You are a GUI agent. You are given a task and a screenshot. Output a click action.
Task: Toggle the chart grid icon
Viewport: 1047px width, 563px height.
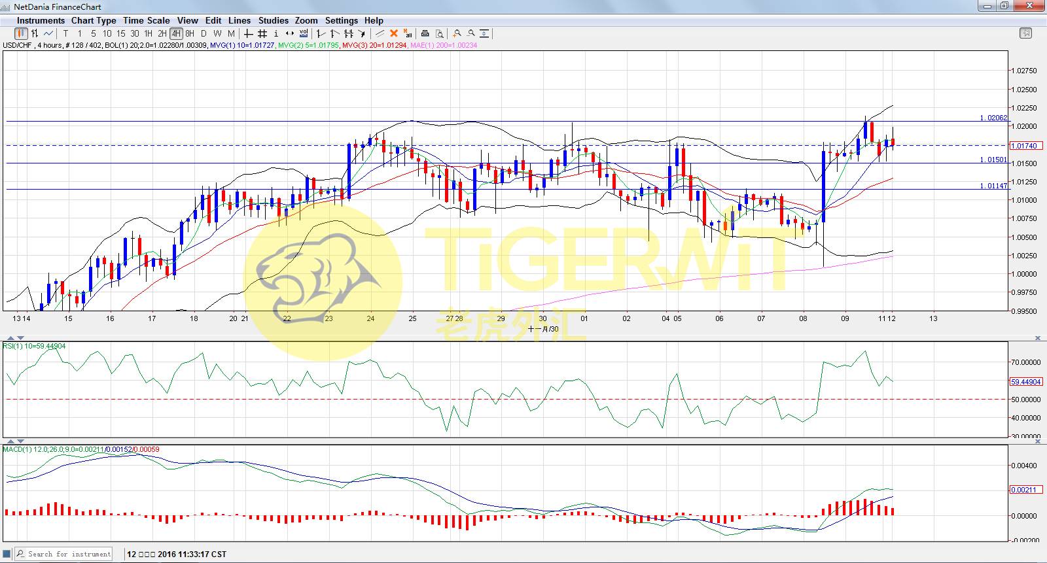[262, 33]
